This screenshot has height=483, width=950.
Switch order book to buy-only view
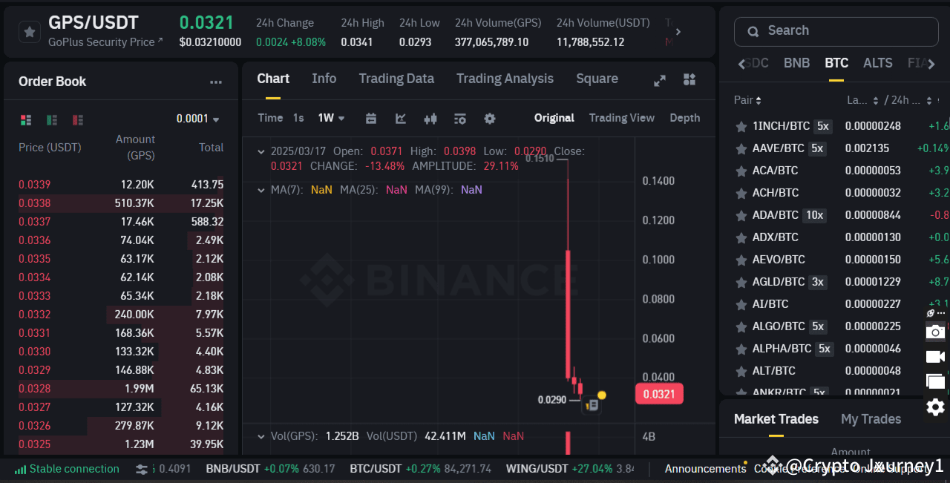[51, 119]
